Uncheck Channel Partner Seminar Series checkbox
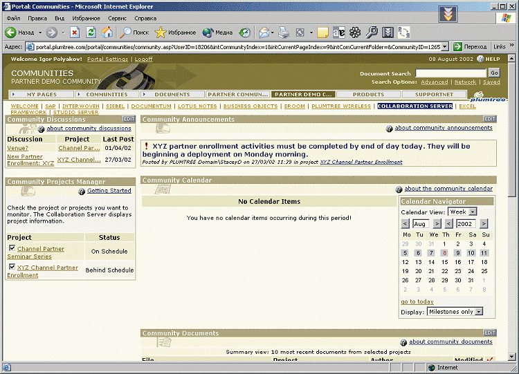 (12, 247)
